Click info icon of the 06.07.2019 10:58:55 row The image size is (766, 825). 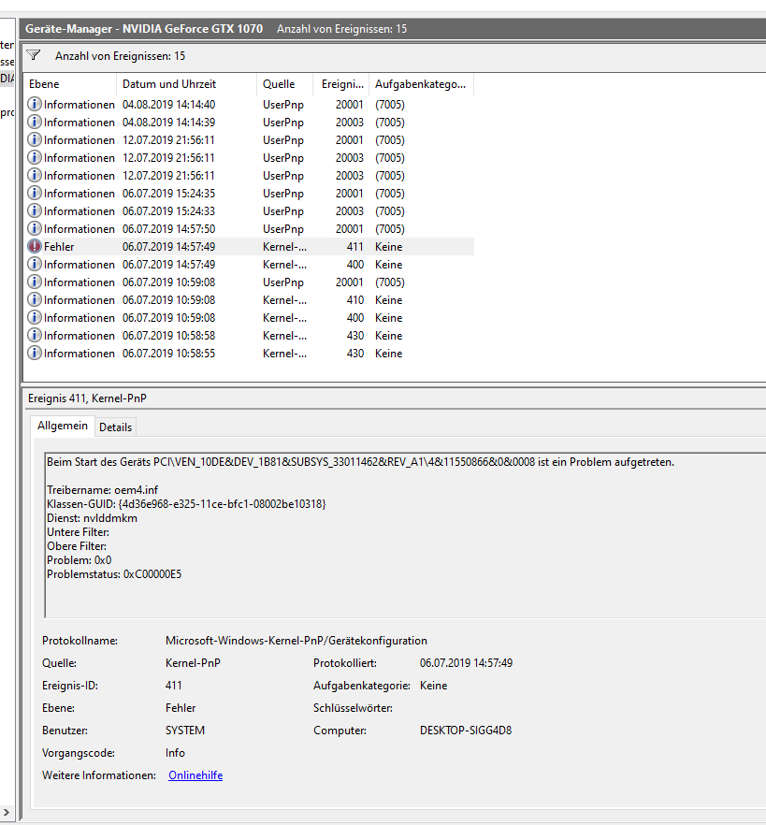(x=35, y=353)
